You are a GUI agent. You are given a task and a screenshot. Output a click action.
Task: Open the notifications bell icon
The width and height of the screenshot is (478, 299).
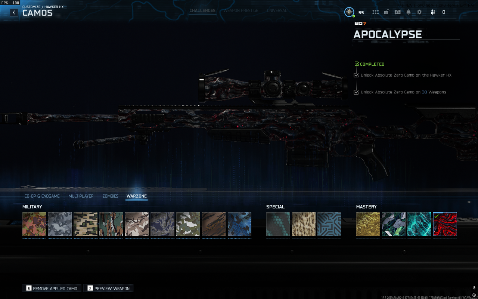click(409, 12)
